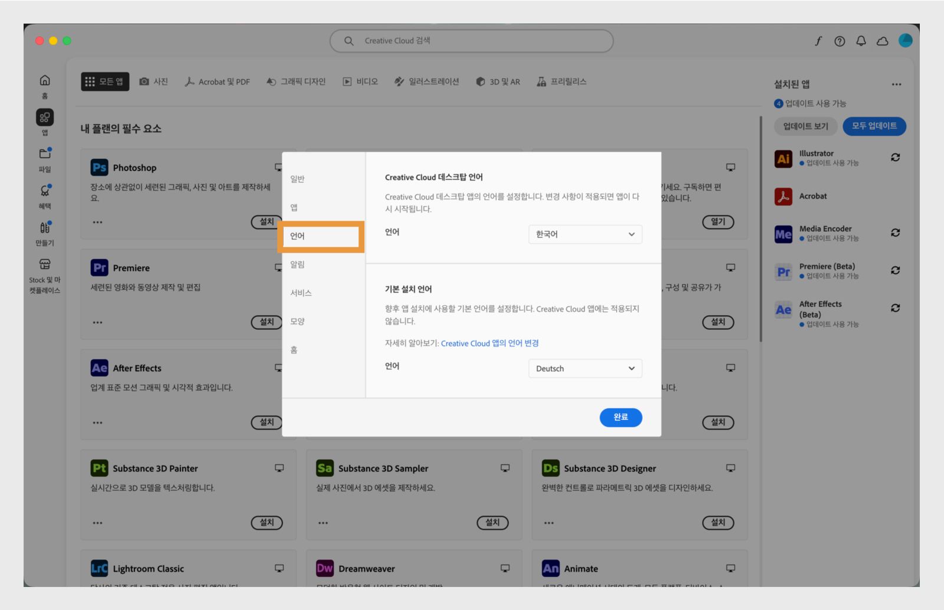This screenshot has width=944, height=610.
Task: Open the notifications bell icon
Action: [x=861, y=41]
